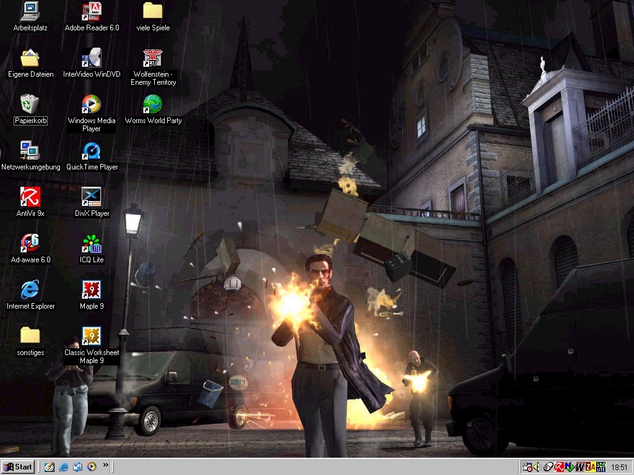The height and width of the screenshot is (475, 634).
Task: Select the ICQ Lite desktop shortcut
Action: [92, 244]
